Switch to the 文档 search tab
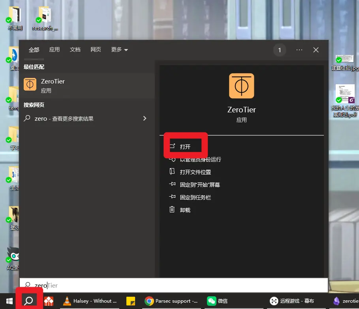The image size is (359, 309). pyautogui.click(x=75, y=50)
